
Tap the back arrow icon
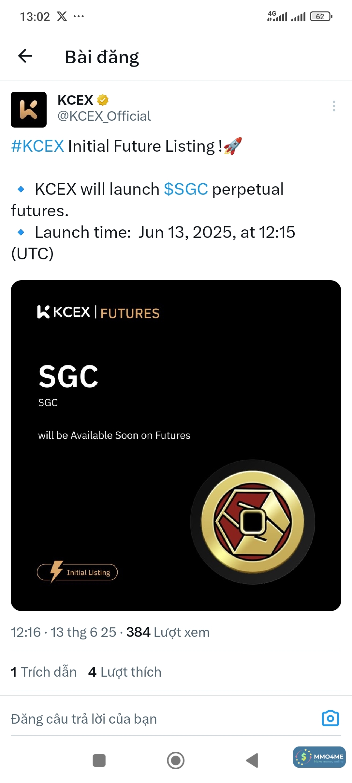click(25, 56)
